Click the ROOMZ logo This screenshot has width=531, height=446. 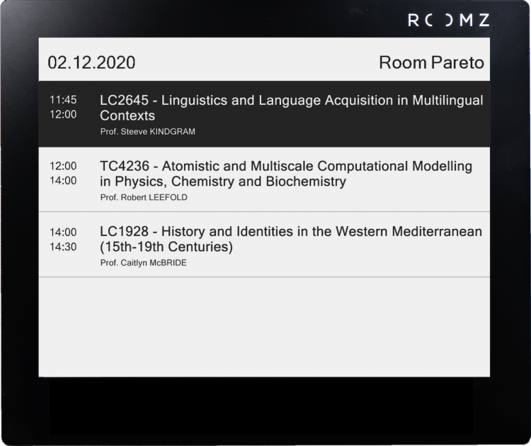448,21
